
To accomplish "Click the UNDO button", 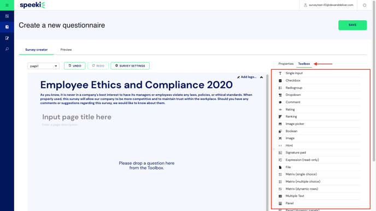I will tap(75, 66).
